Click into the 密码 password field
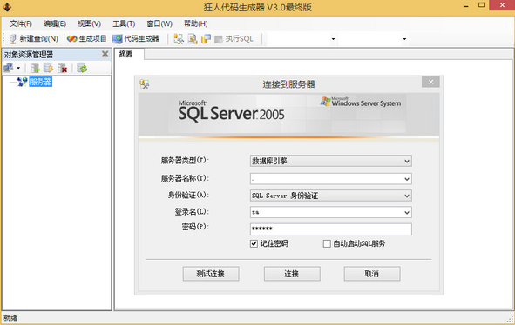The image size is (515, 325). (x=331, y=229)
